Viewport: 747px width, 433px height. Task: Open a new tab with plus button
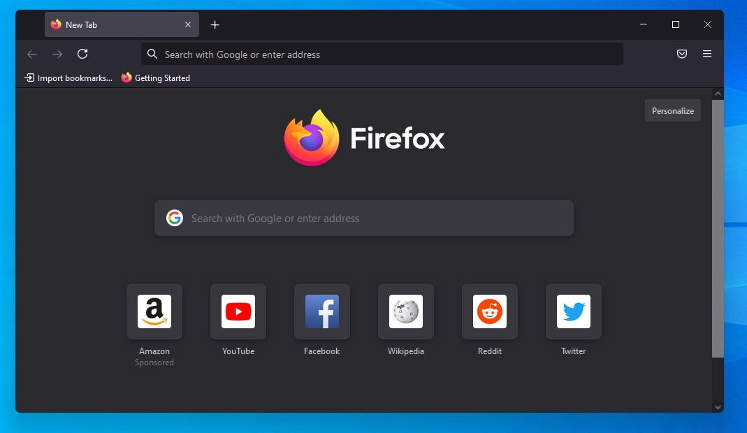215,24
